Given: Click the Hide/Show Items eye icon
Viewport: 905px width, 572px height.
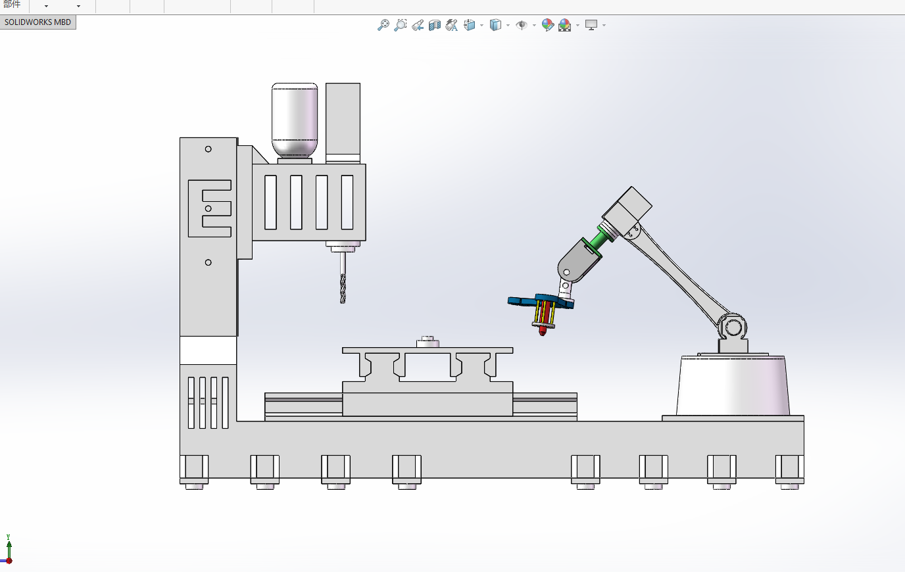Looking at the screenshot, I should click(x=522, y=25).
